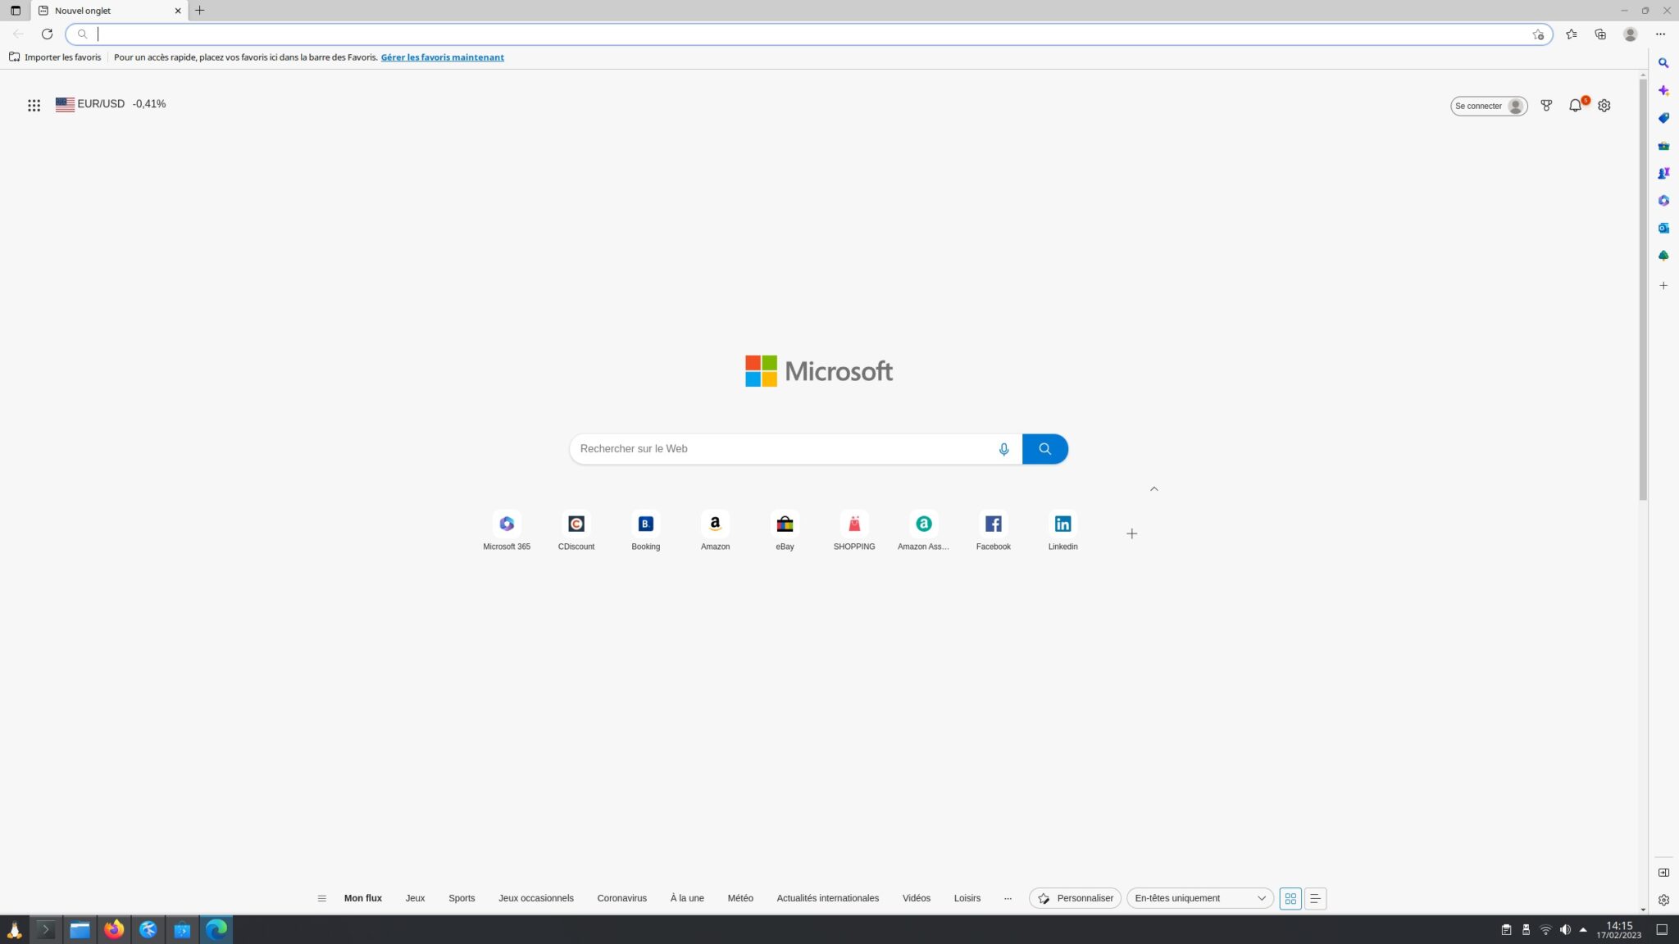Open the notifications bell
This screenshot has height=944, width=1679.
coord(1575,105)
